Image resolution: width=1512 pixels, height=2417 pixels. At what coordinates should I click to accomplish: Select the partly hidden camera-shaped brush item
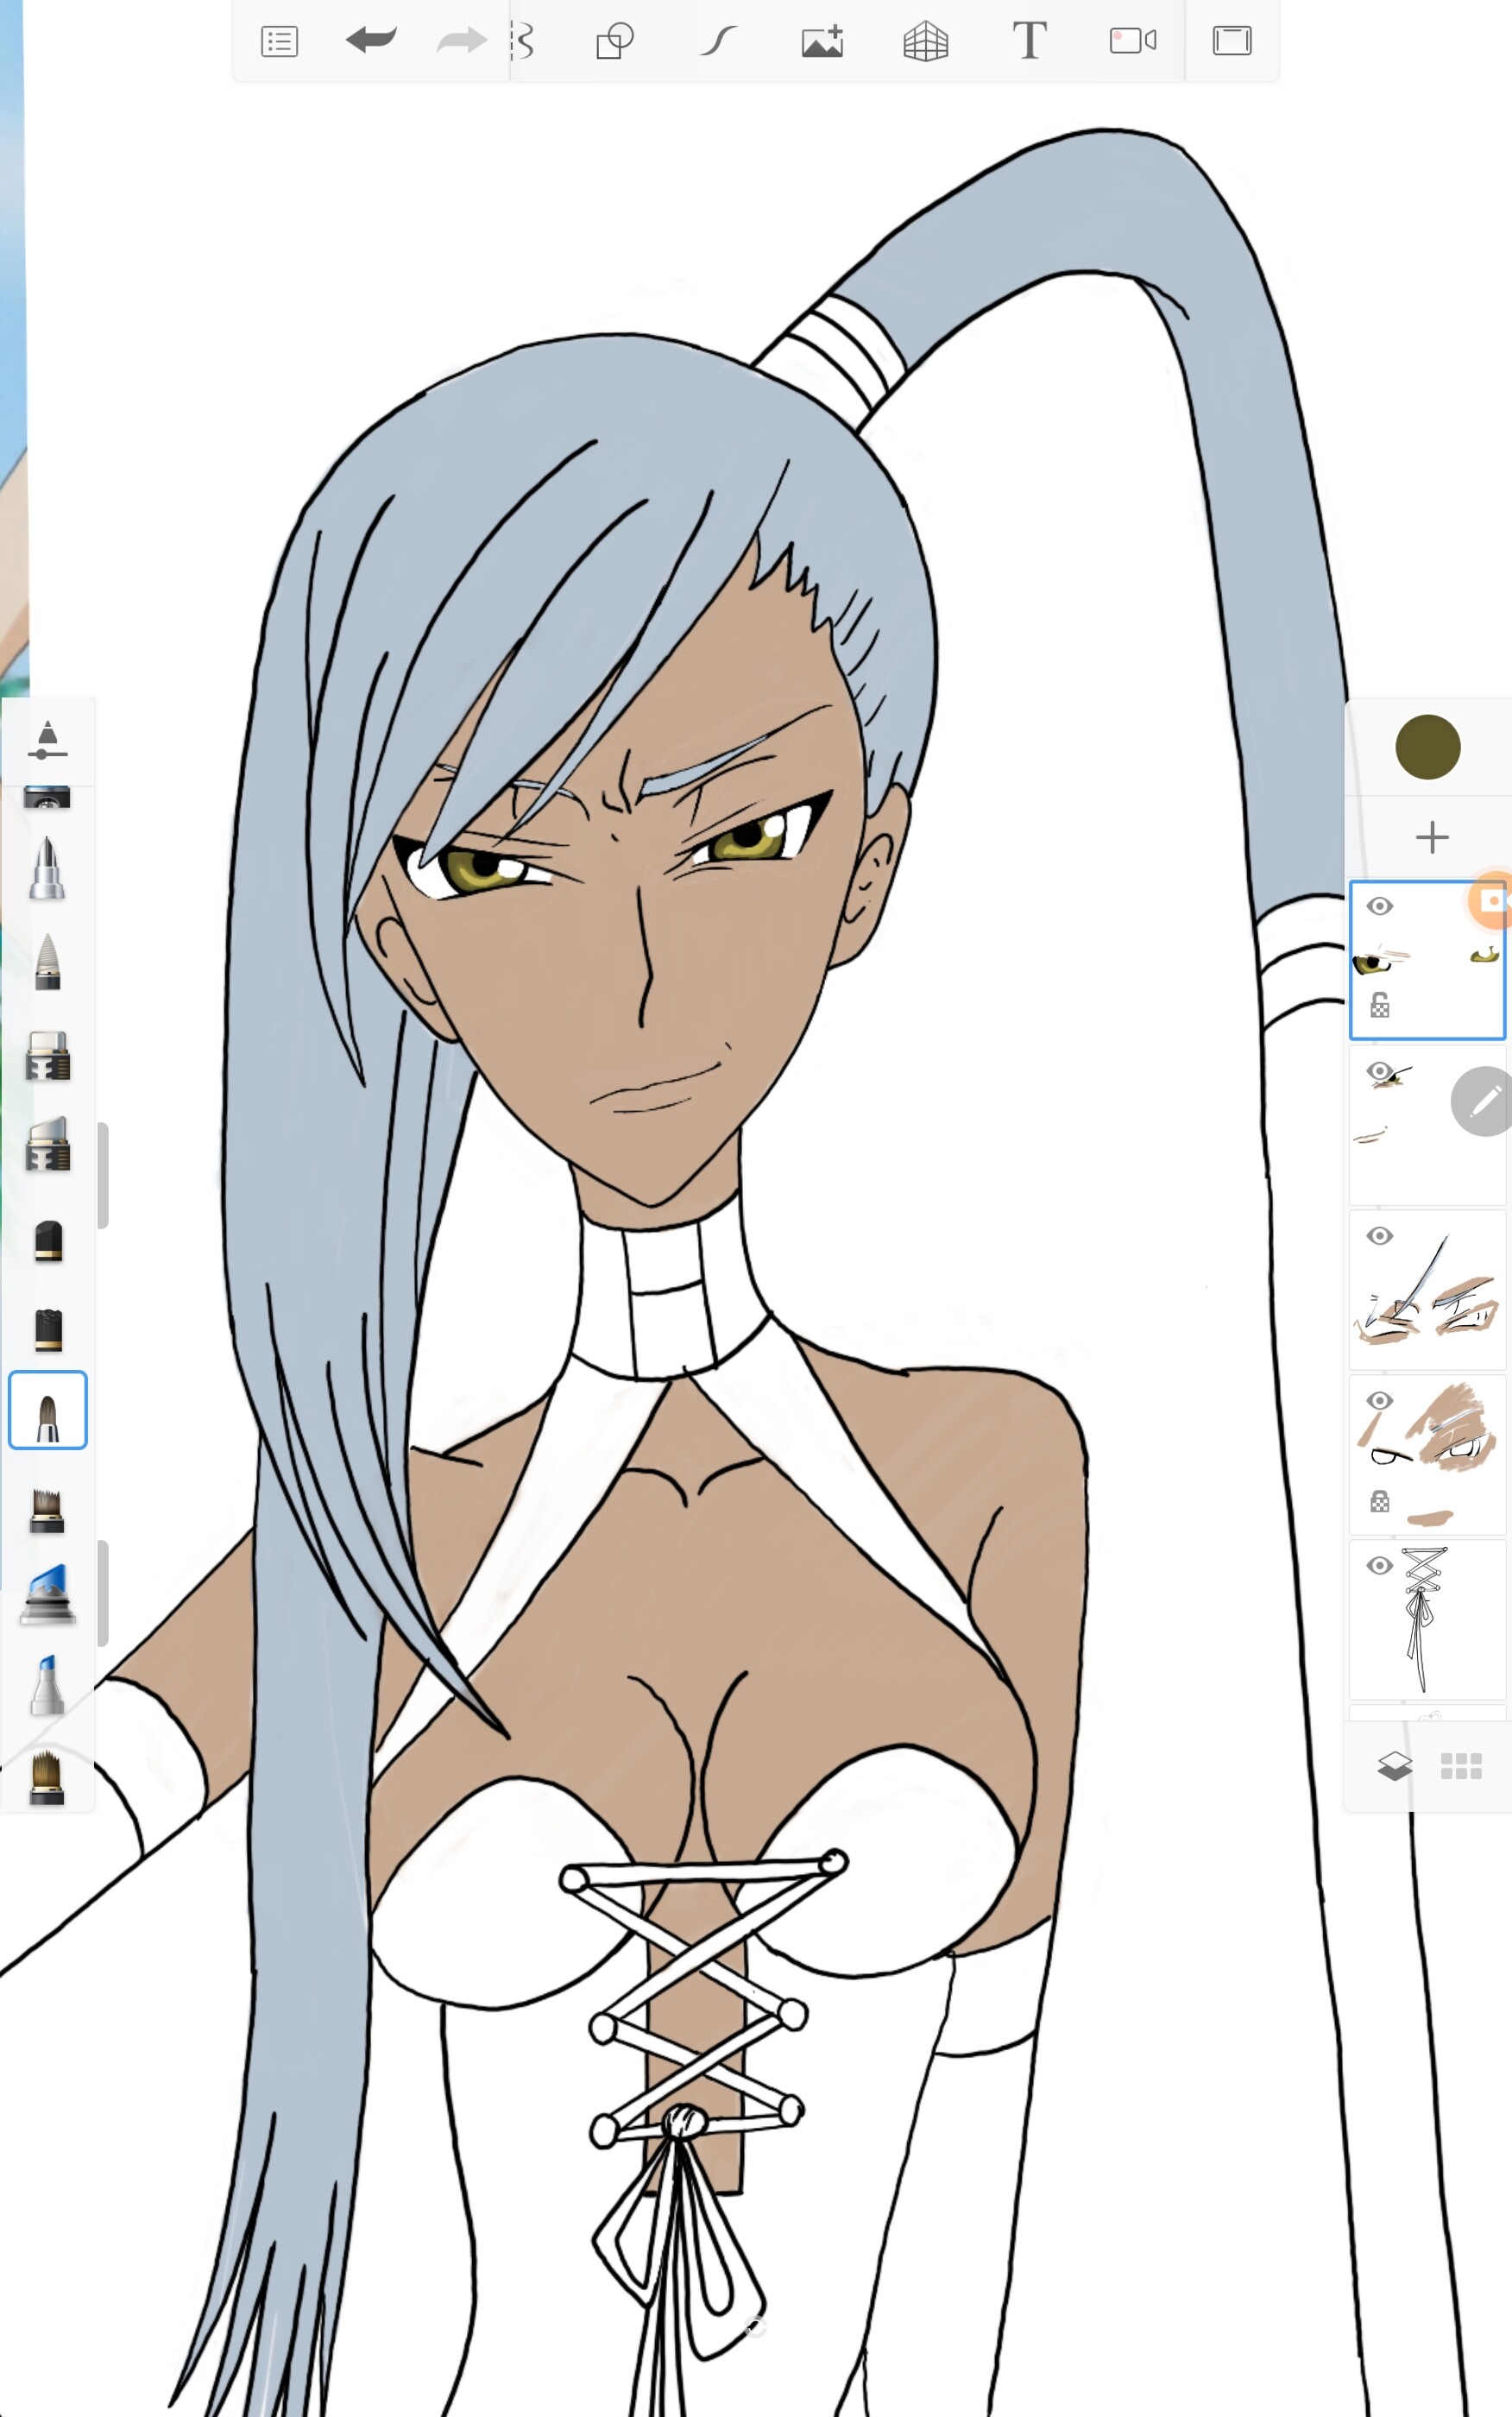[x=47, y=798]
